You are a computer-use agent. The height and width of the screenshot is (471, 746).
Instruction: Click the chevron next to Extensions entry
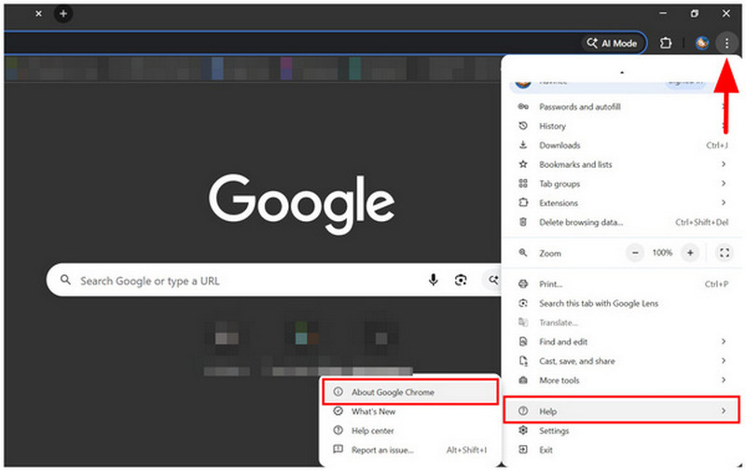point(724,202)
